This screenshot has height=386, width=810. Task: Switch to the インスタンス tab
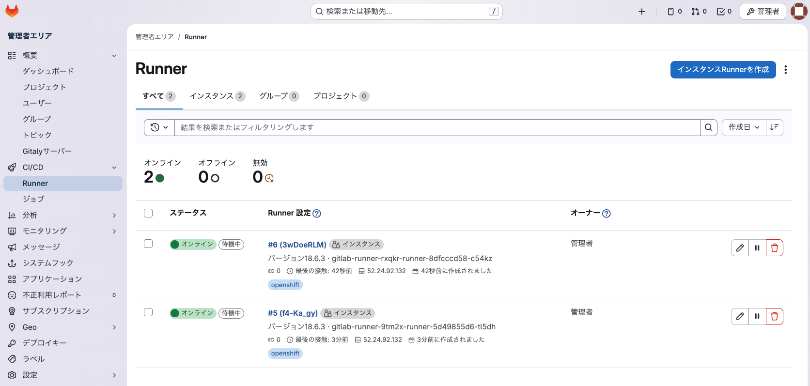[x=218, y=96]
